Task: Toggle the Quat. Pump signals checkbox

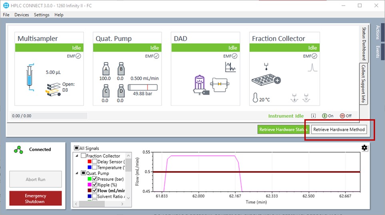Action: click(x=84, y=173)
